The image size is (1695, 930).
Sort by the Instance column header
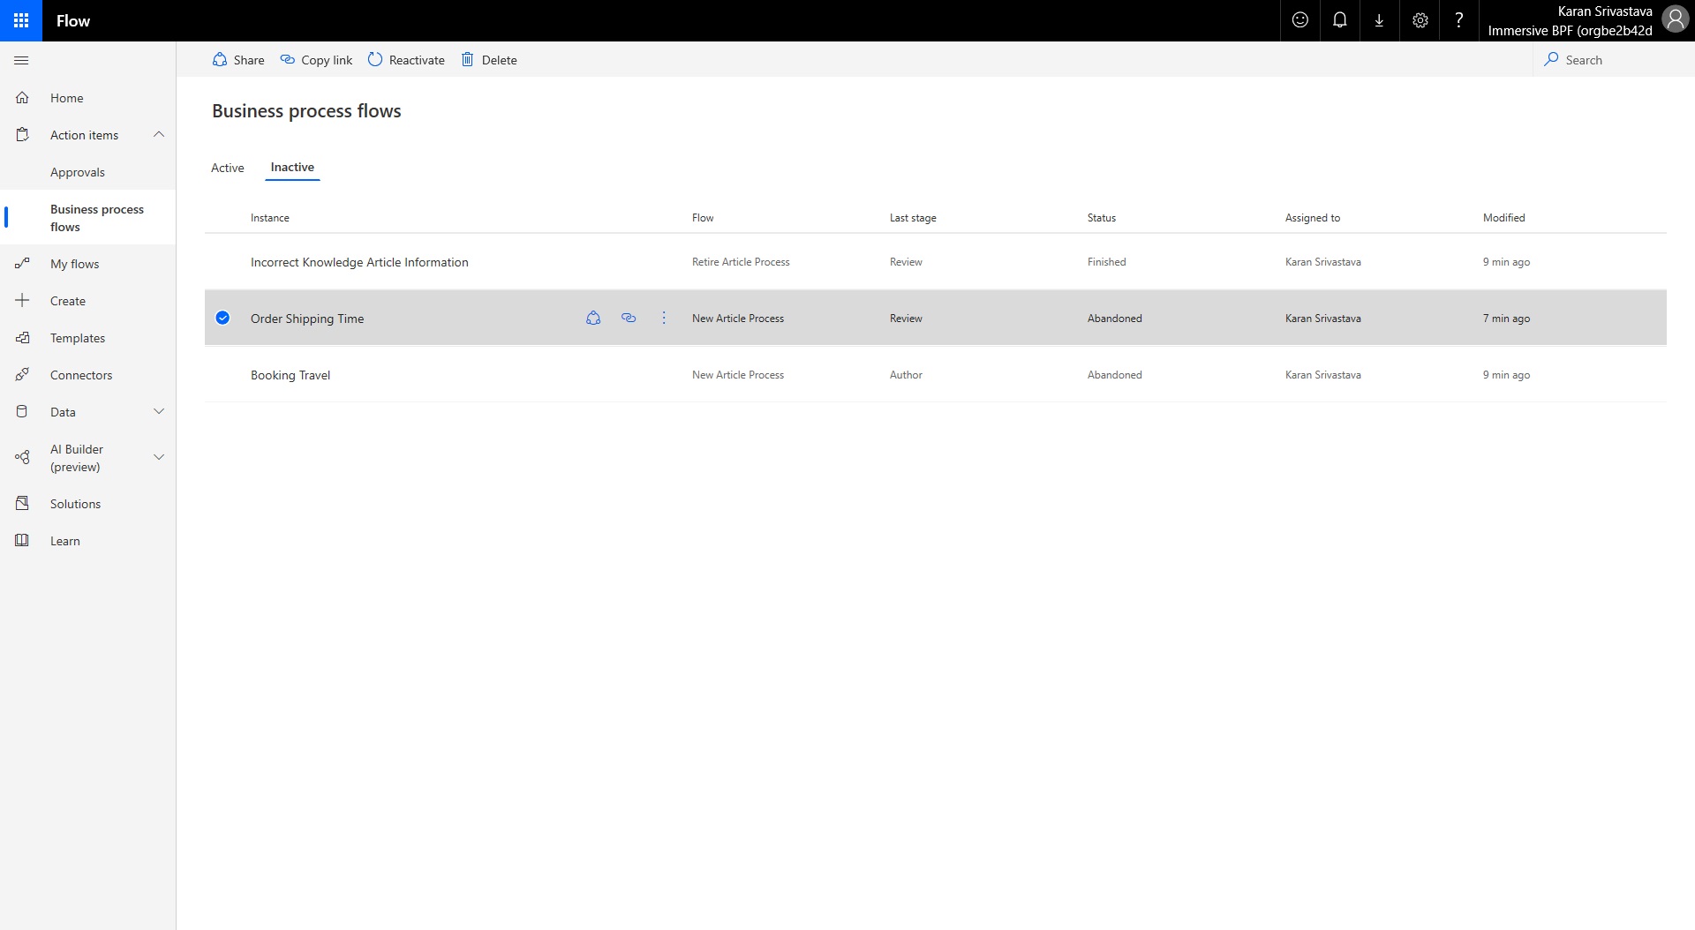point(270,218)
